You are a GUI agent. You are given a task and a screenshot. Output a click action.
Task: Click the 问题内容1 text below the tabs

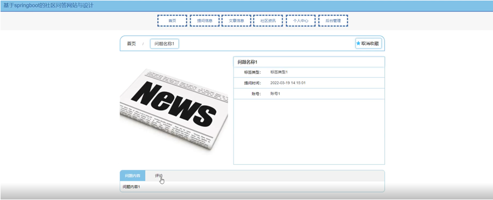coord(132,187)
